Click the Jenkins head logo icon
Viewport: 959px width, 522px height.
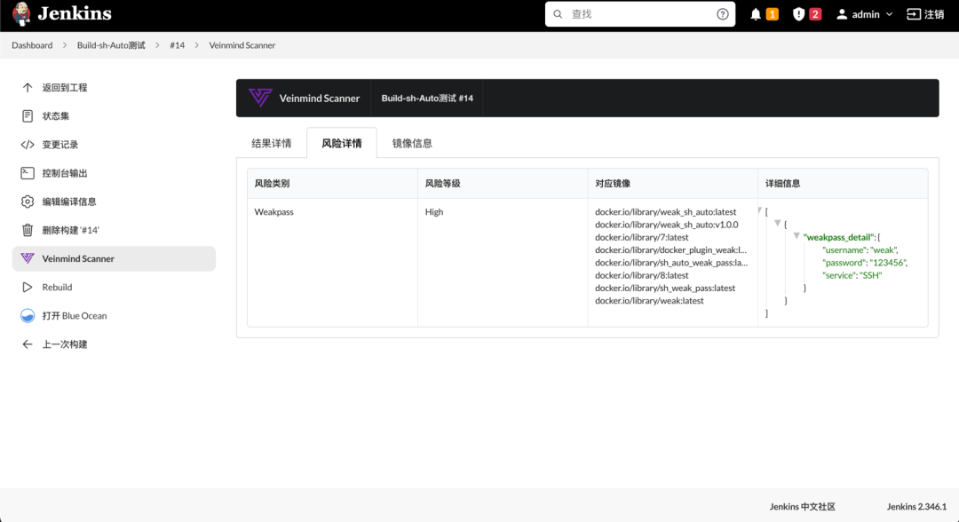click(20, 14)
